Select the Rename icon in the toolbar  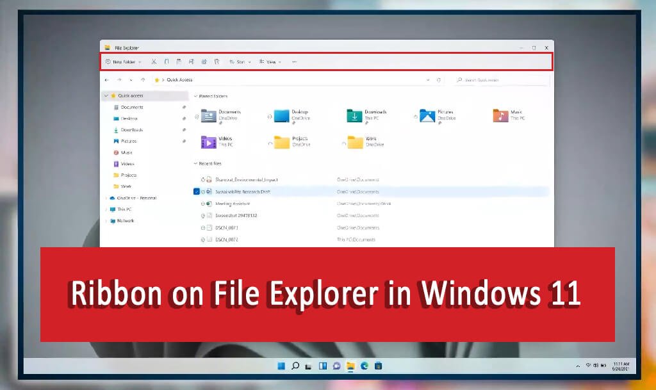pyautogui.click(x=192, y=61)
